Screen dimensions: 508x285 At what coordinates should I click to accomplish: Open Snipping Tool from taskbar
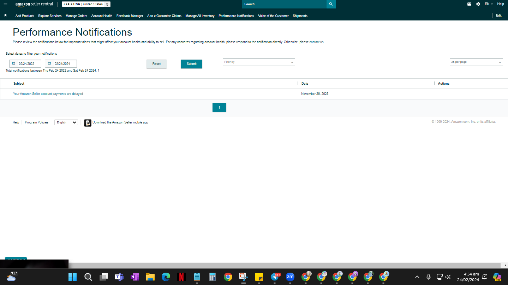(244, 277)
